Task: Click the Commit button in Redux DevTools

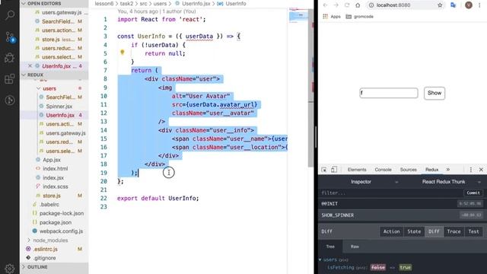Action: point(473,193)
